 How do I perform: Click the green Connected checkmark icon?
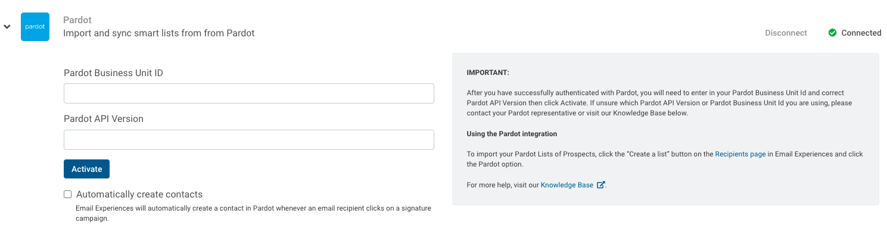[832, 33]
